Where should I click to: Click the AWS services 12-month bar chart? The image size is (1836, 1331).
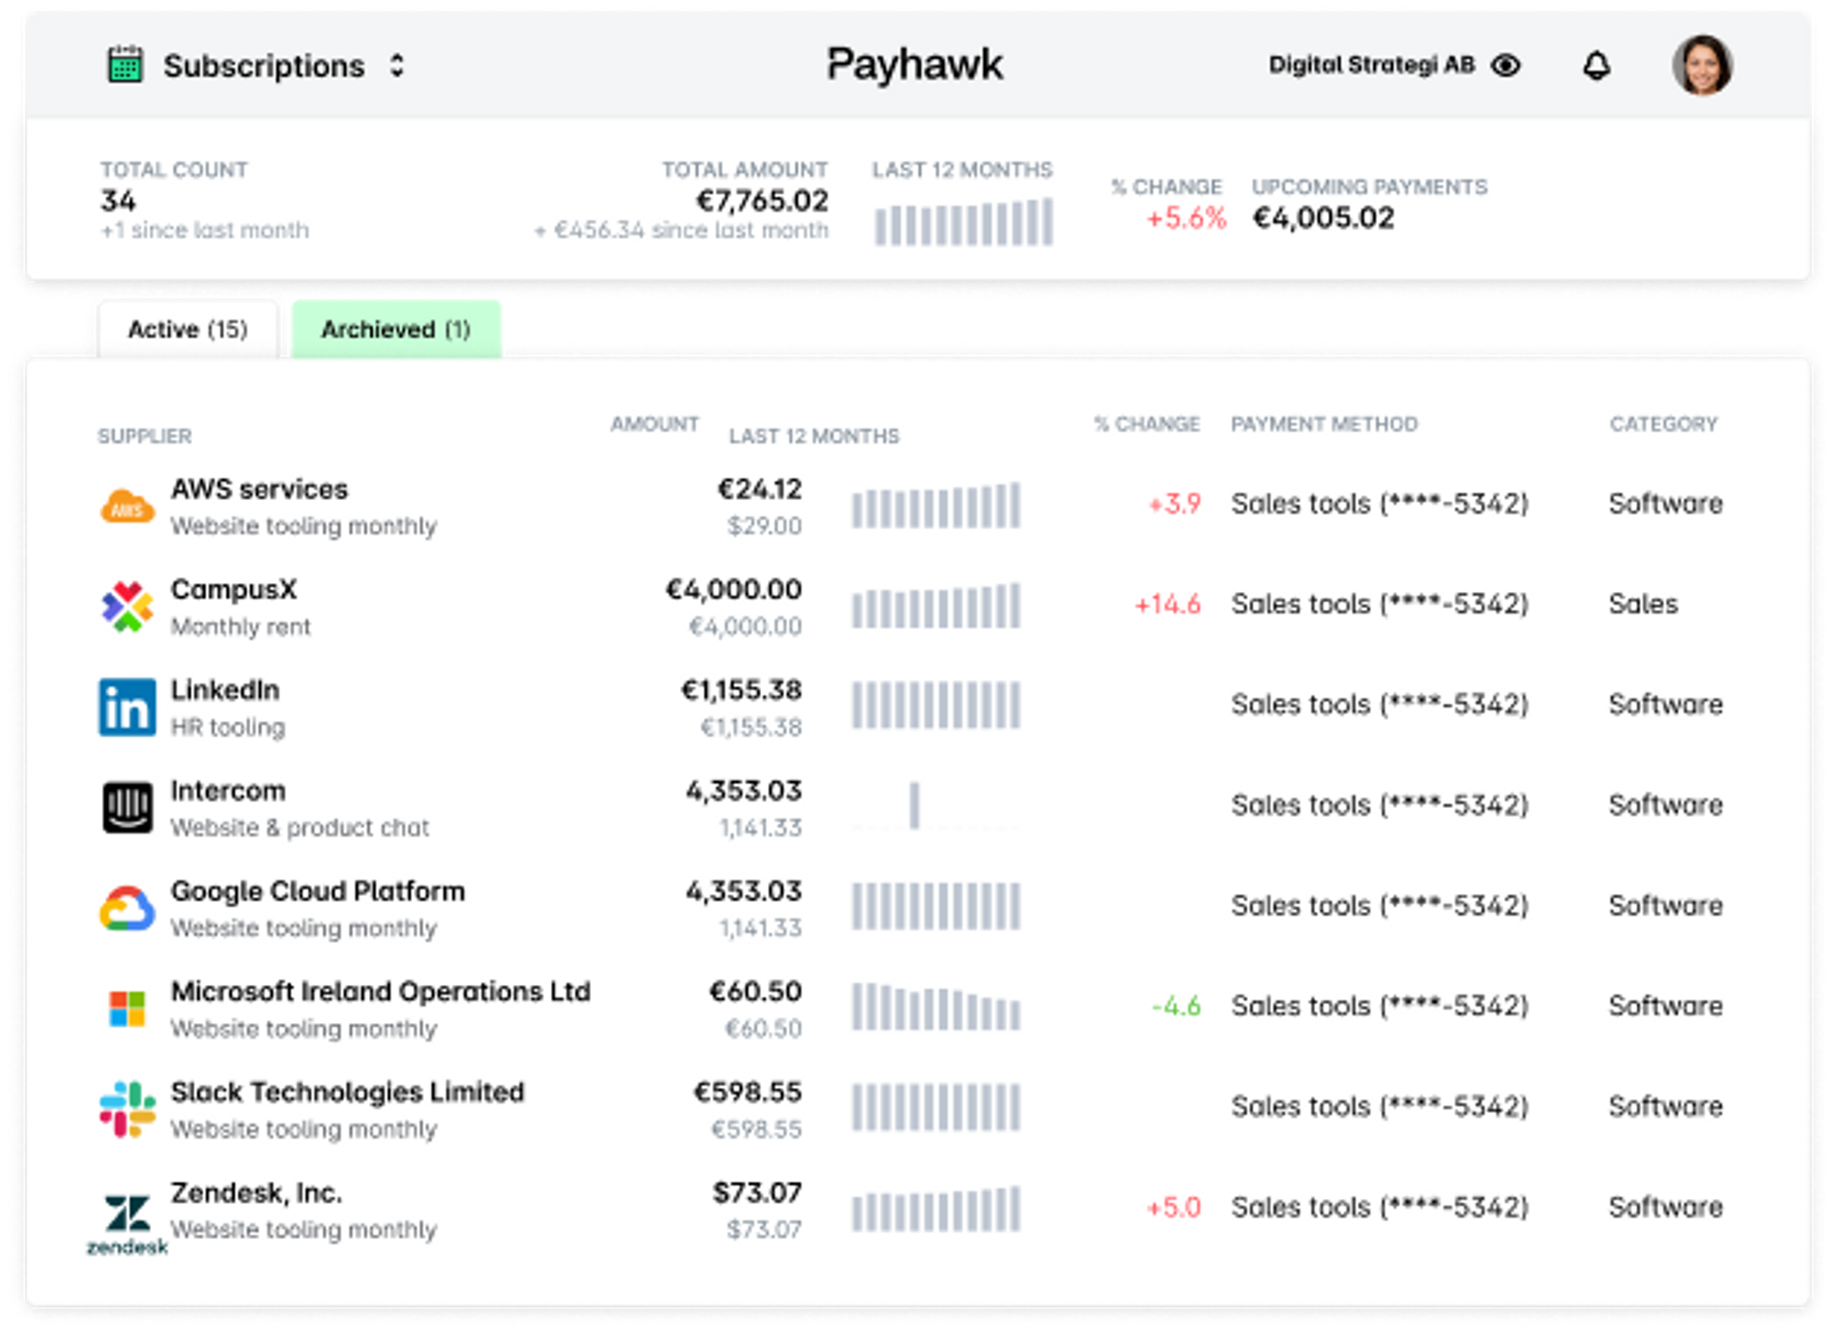pos(936,505)
